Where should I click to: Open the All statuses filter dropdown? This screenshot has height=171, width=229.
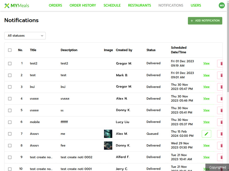coord(25,36)
